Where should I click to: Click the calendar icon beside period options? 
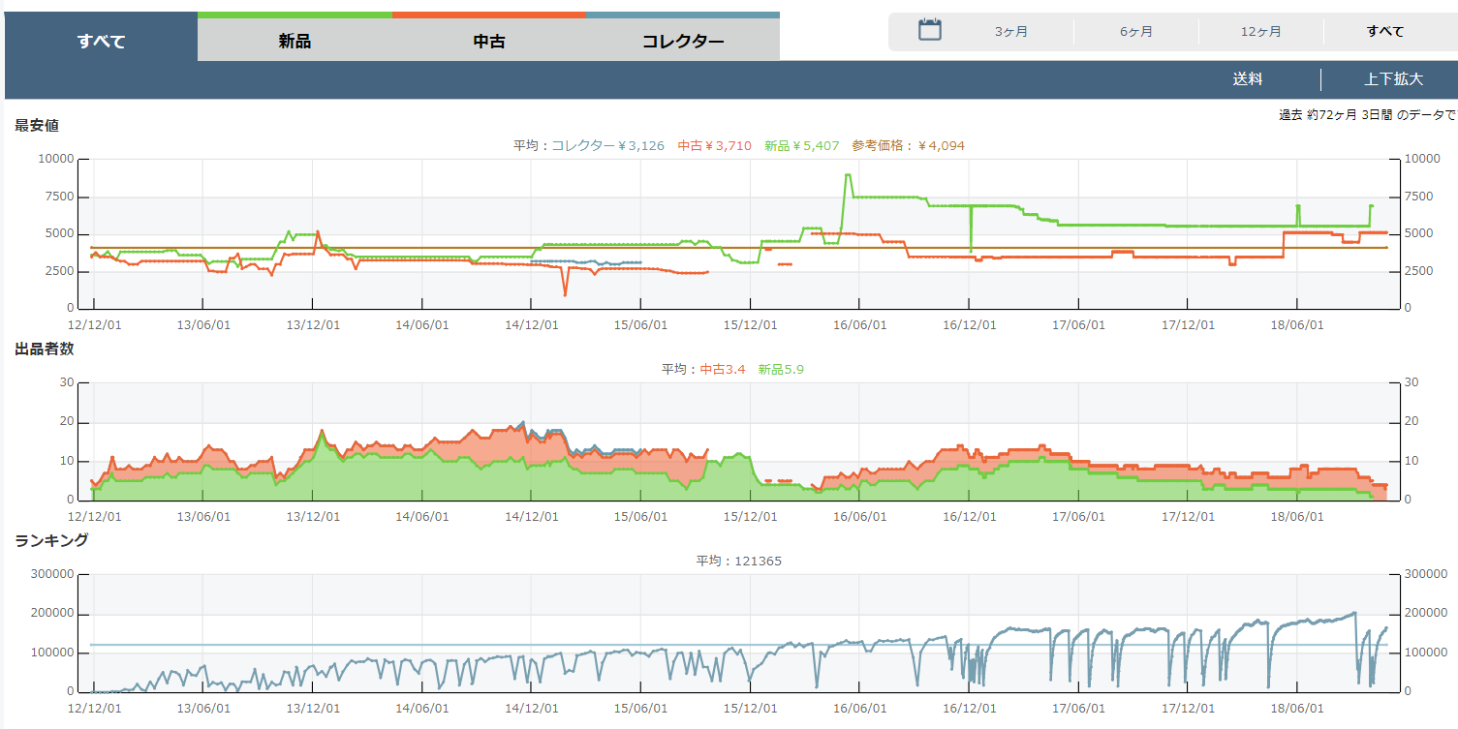[929, 30]
